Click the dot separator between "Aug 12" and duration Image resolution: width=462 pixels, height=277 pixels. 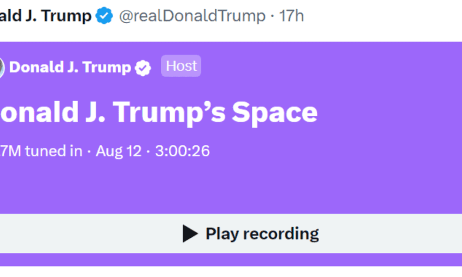148,151
